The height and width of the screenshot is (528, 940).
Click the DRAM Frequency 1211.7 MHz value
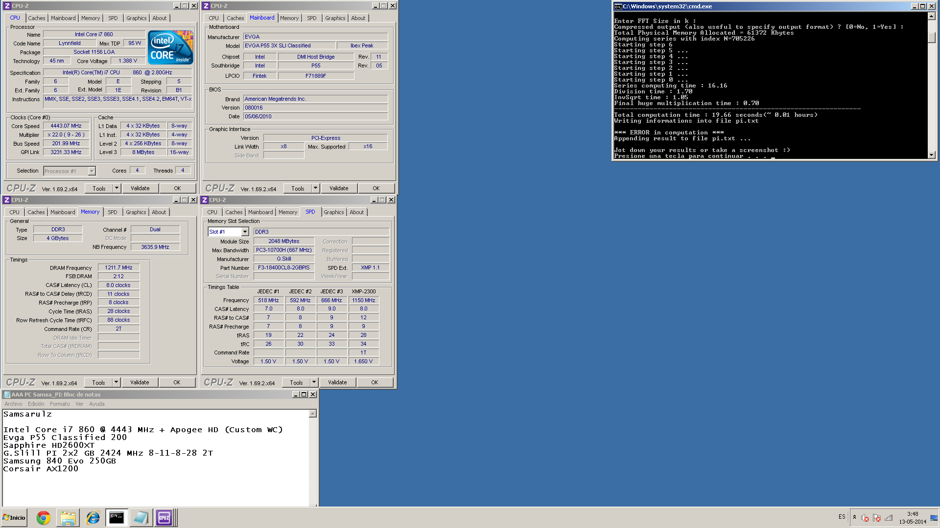(x=118, y=267)
